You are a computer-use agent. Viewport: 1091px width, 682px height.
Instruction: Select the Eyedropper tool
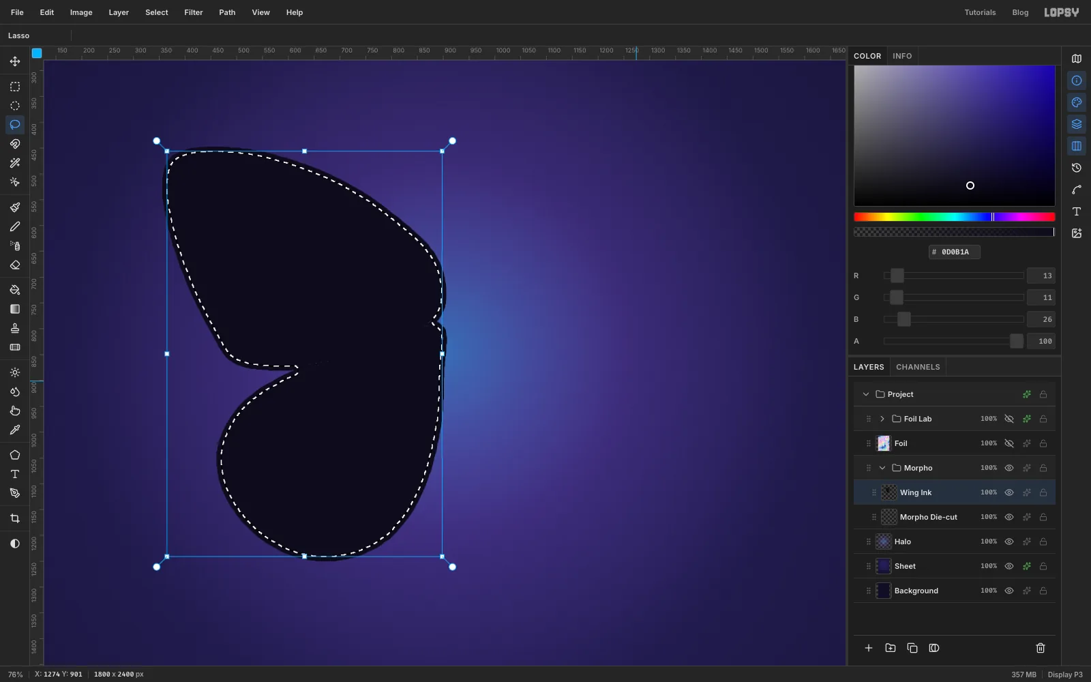coord(15,430)
